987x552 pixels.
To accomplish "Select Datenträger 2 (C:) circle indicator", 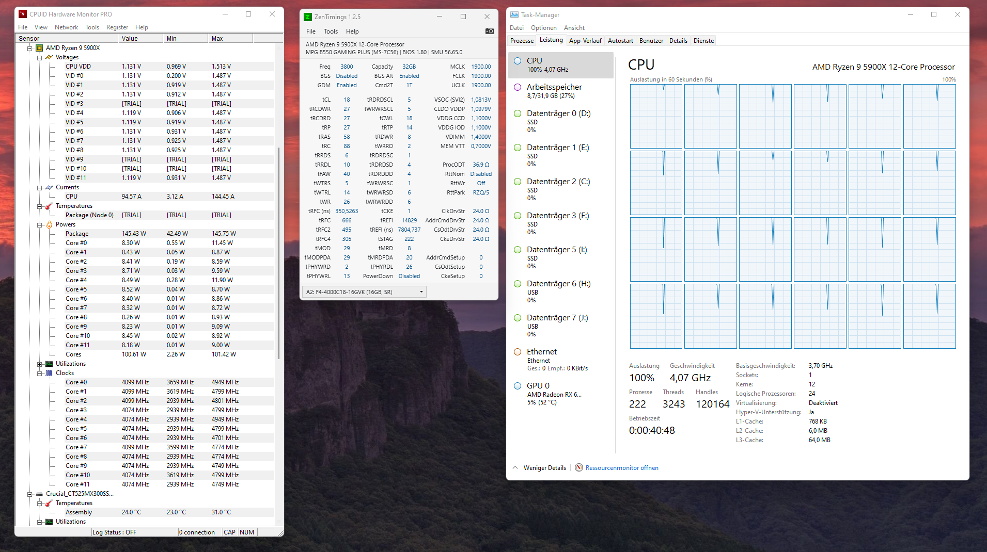I will [x=518, y=182].
